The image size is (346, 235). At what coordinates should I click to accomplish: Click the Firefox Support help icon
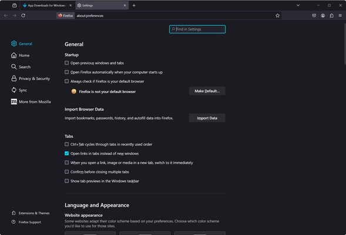tap(14, 222)
